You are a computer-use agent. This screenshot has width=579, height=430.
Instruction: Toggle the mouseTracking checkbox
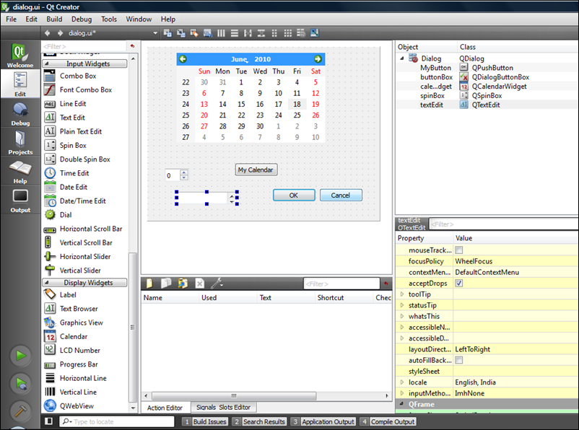click(459, 250)
